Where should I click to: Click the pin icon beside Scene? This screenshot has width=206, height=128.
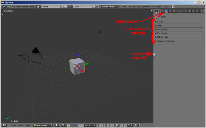156,17
